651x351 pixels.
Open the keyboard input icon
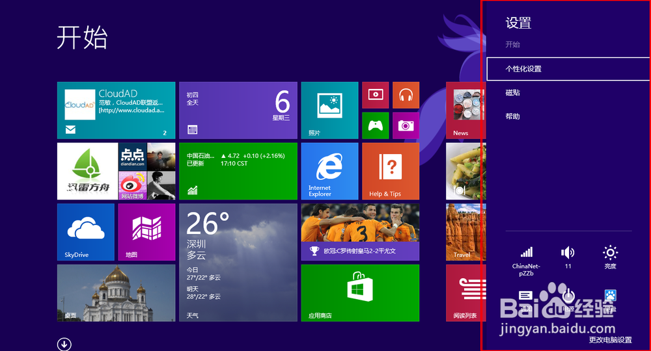coord(610,301)
